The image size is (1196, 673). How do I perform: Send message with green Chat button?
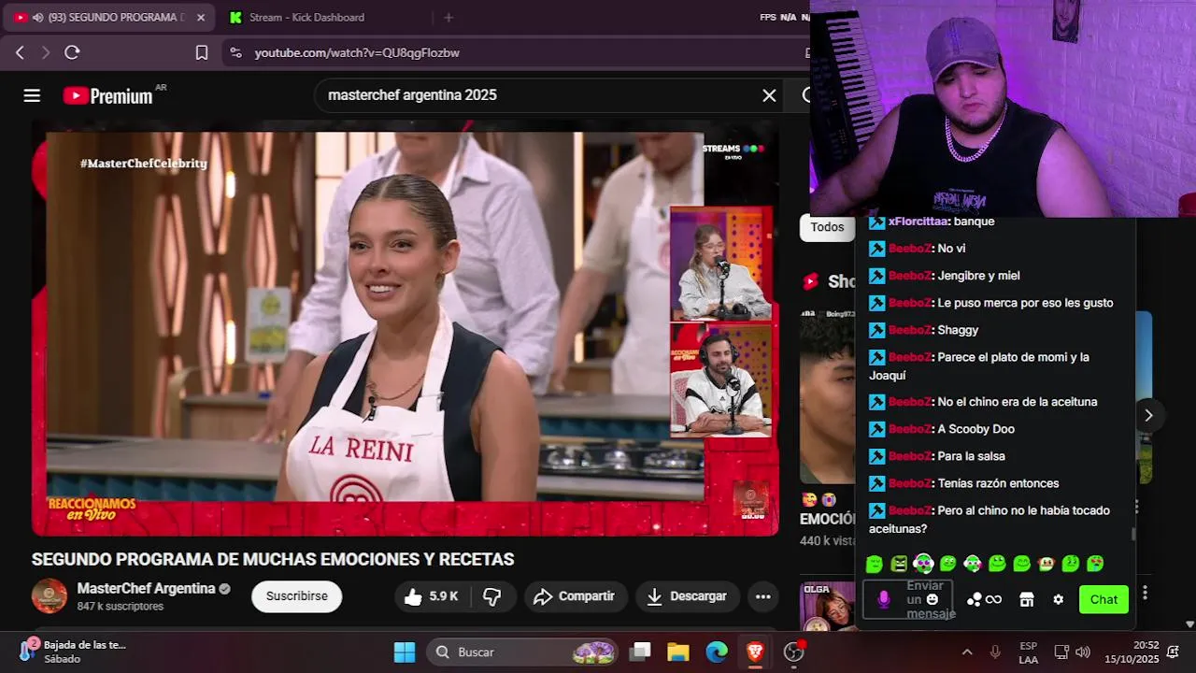tap(1103, 599)
